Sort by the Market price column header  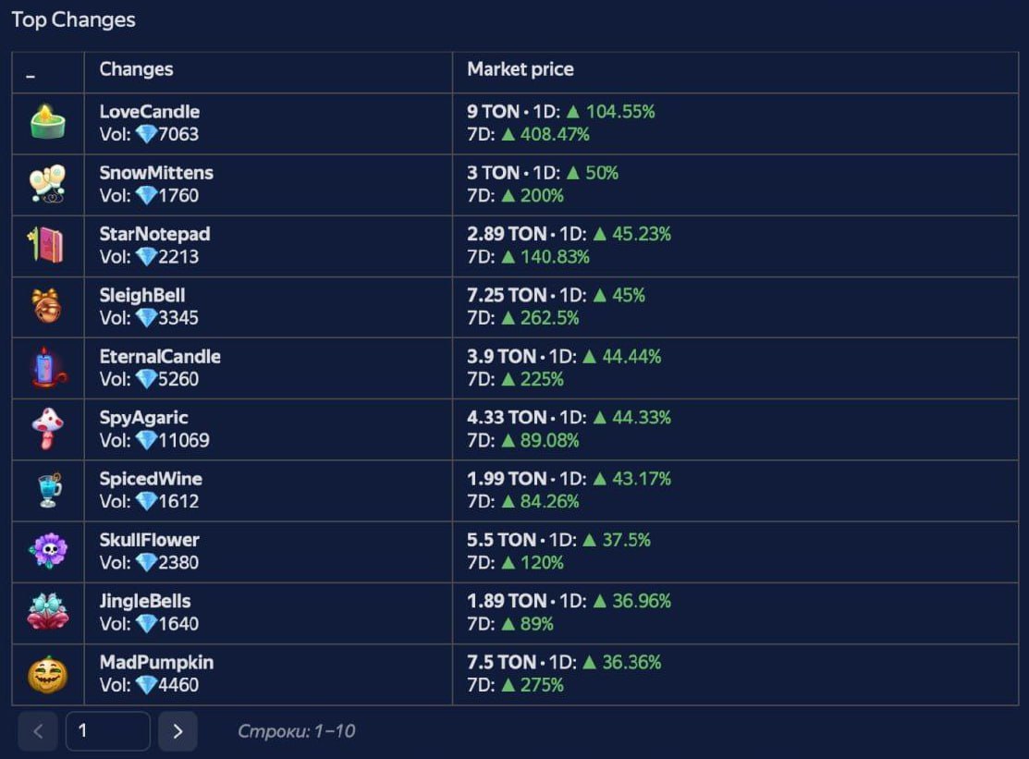[x=521, y=69]
